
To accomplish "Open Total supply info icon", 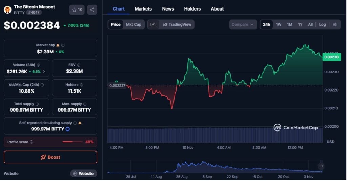I will 37,104.
